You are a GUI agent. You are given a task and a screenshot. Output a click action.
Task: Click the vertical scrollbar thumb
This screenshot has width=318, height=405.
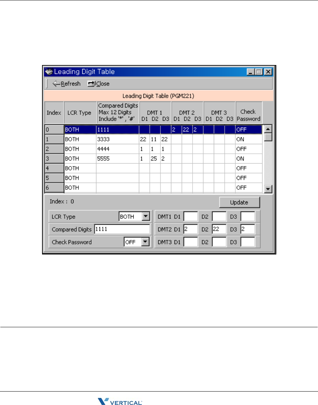tap(268, 137)
